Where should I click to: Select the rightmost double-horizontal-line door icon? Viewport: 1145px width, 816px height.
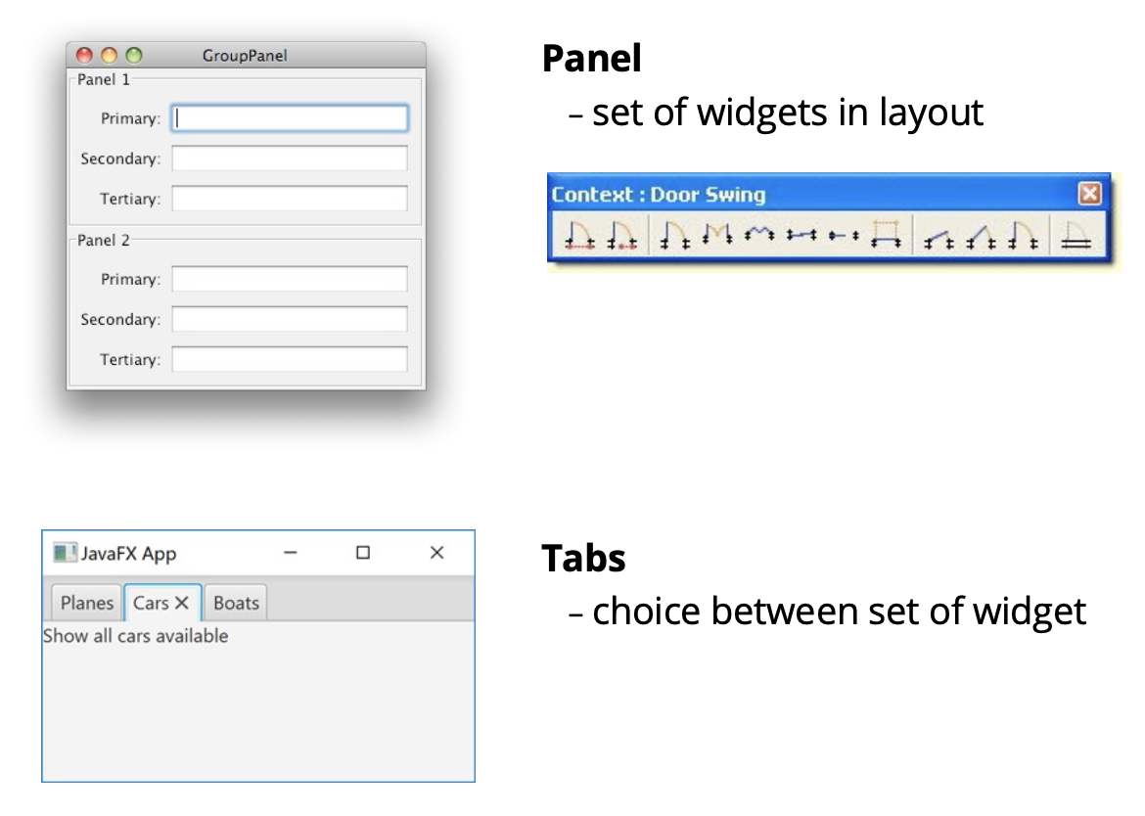pyautogui.click(x=1076, y=237)
